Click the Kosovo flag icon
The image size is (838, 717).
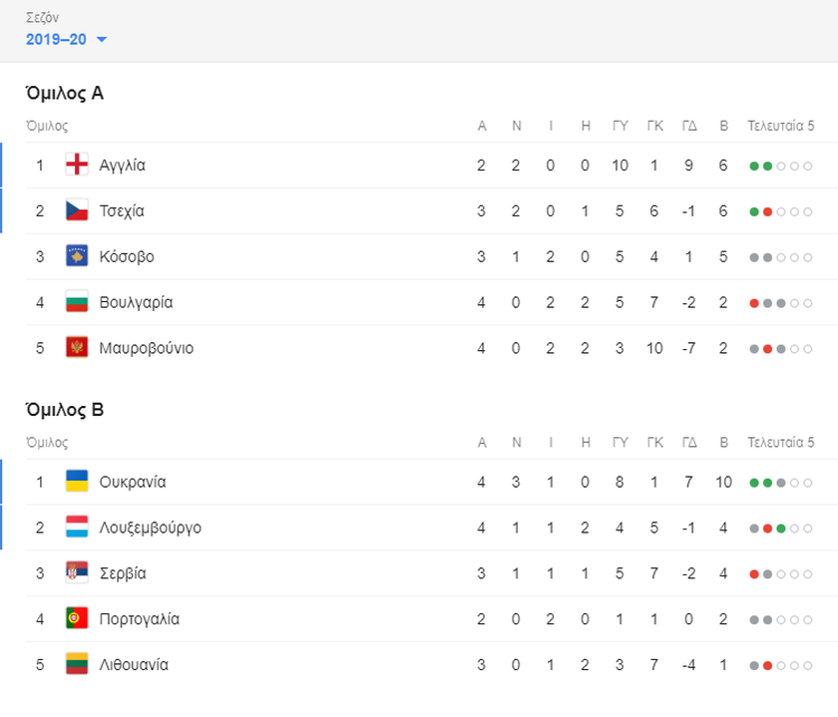(77, 256)
